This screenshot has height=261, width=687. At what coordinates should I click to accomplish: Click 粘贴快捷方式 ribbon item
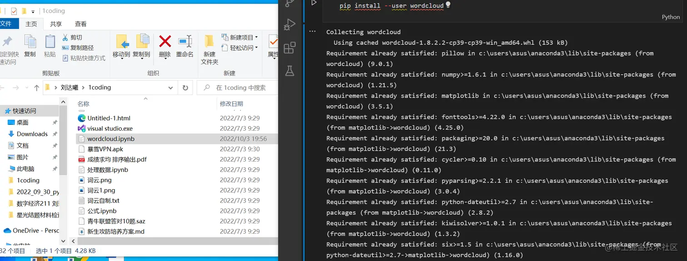pyautogui.click(x=84, y=58)
